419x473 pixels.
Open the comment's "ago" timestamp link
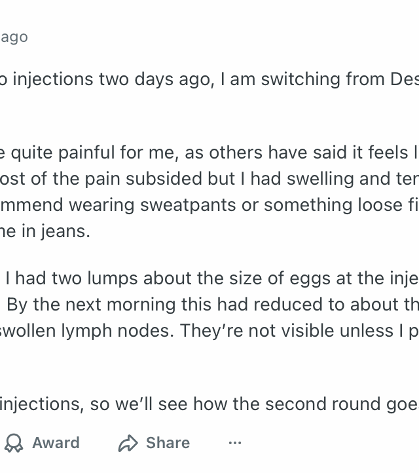(x=14, y=37)
